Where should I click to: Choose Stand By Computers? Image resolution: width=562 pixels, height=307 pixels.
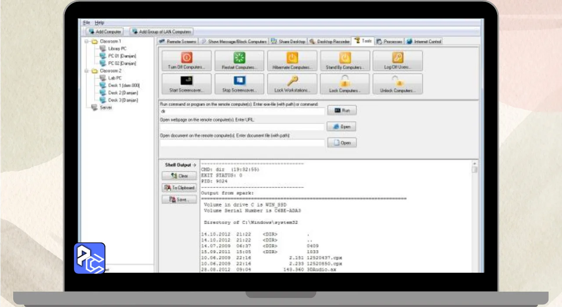pos(345,61)
